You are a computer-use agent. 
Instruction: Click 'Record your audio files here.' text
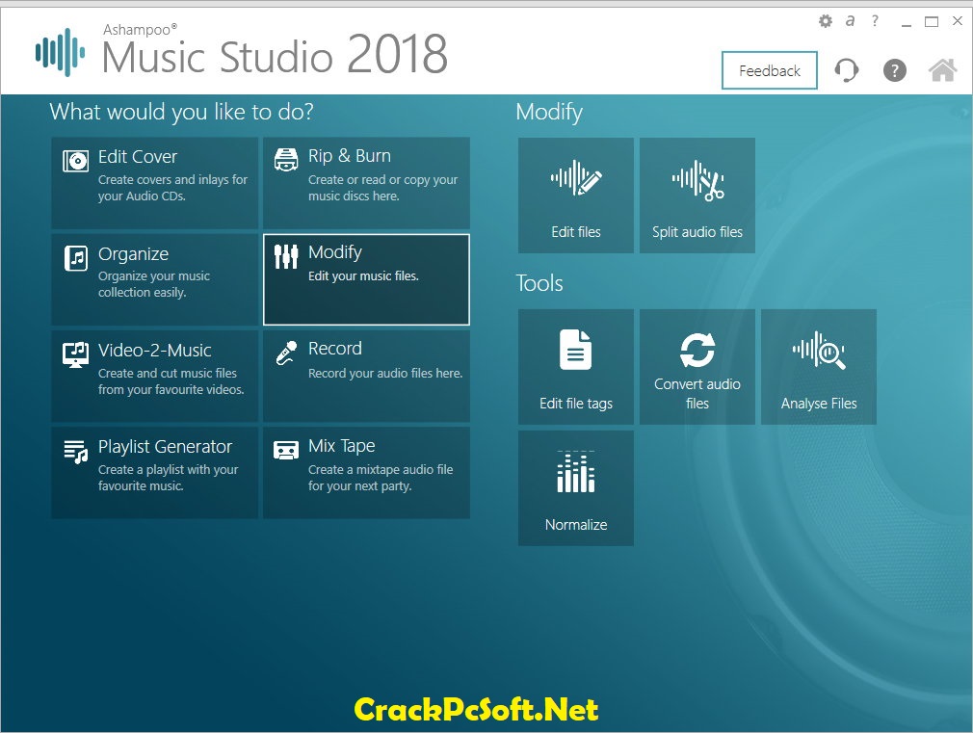(x=385, y=373)
